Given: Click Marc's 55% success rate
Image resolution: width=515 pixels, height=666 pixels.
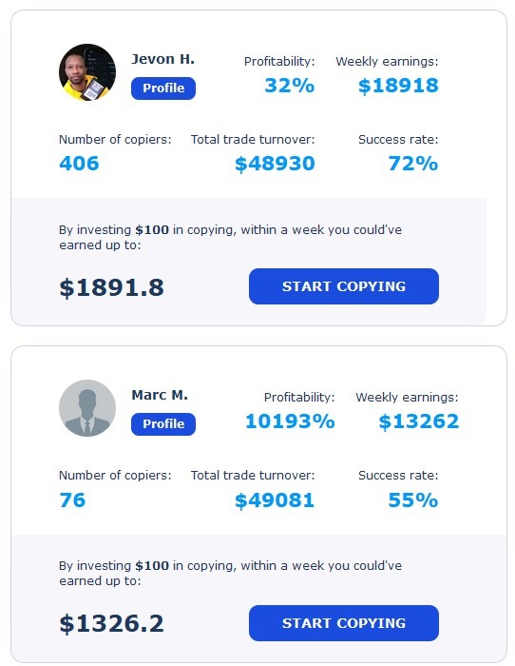Looking at the screenshot, I should click(x=412, y=499).
